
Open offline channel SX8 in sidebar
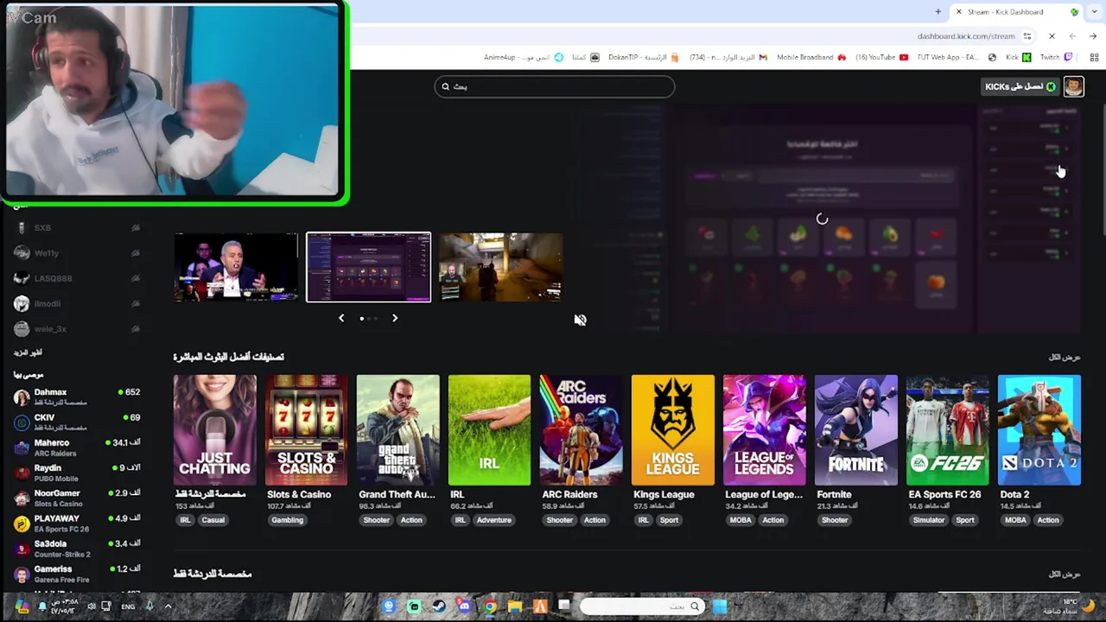pyautogui.click(x=76, y=227)
